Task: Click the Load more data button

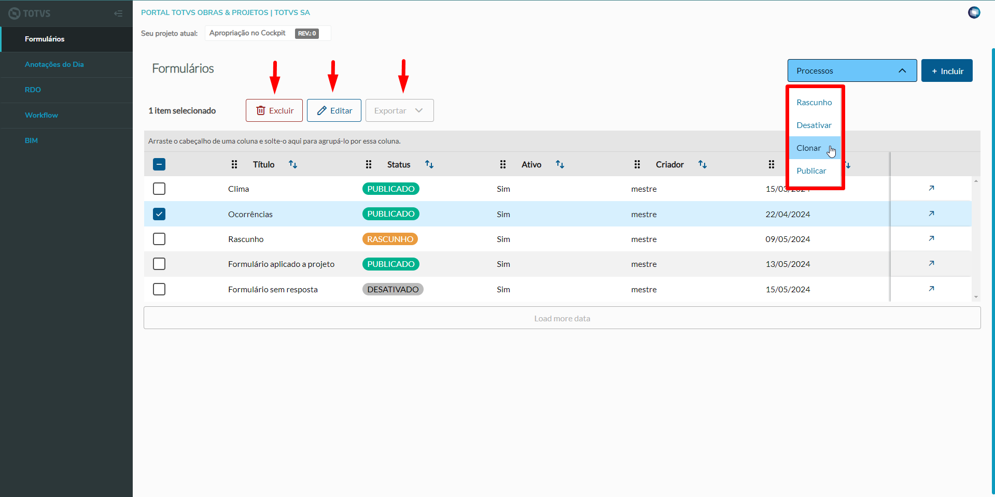Action: point(562,318)
